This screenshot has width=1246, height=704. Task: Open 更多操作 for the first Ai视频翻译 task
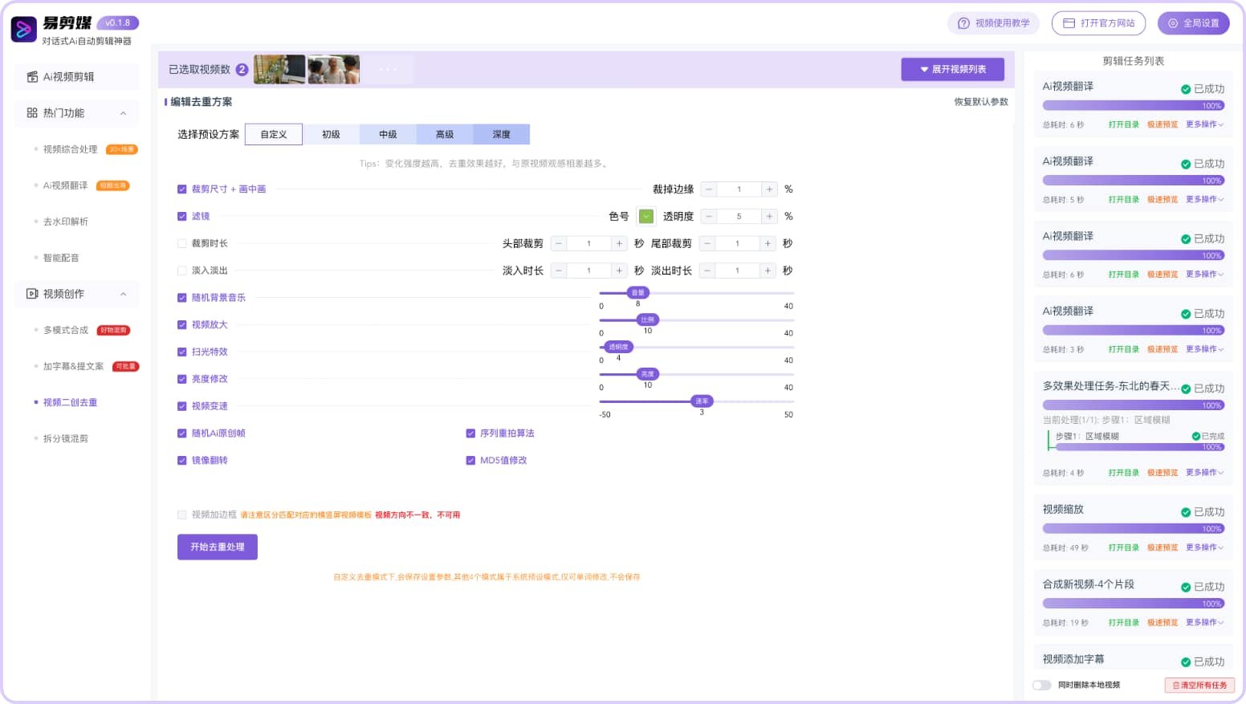point(1204,124)
